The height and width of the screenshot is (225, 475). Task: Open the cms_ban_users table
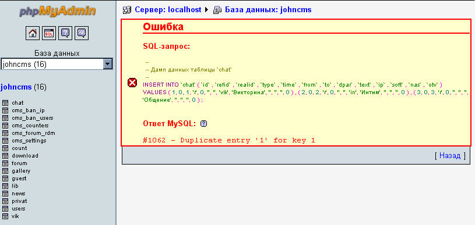(x=33, y=118)
